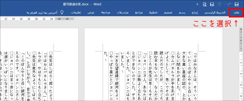This screenshot has width=244, height=101.
Task: Open the ملف (File) tab
Action: pyautogui.click(x=236, y=13)
